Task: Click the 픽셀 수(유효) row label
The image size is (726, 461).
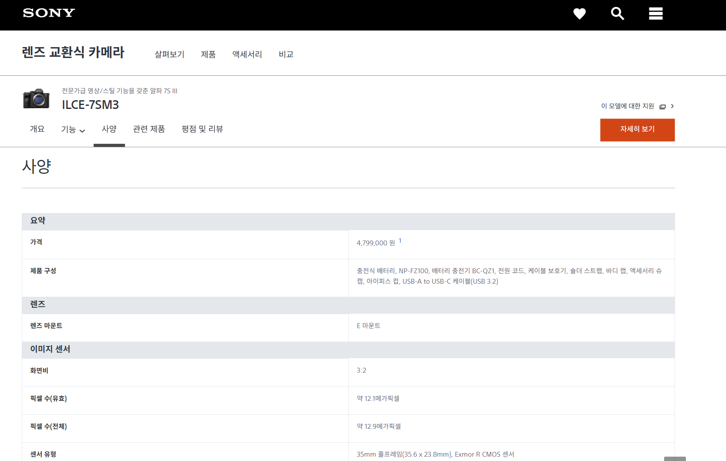Action: (48, 399)
